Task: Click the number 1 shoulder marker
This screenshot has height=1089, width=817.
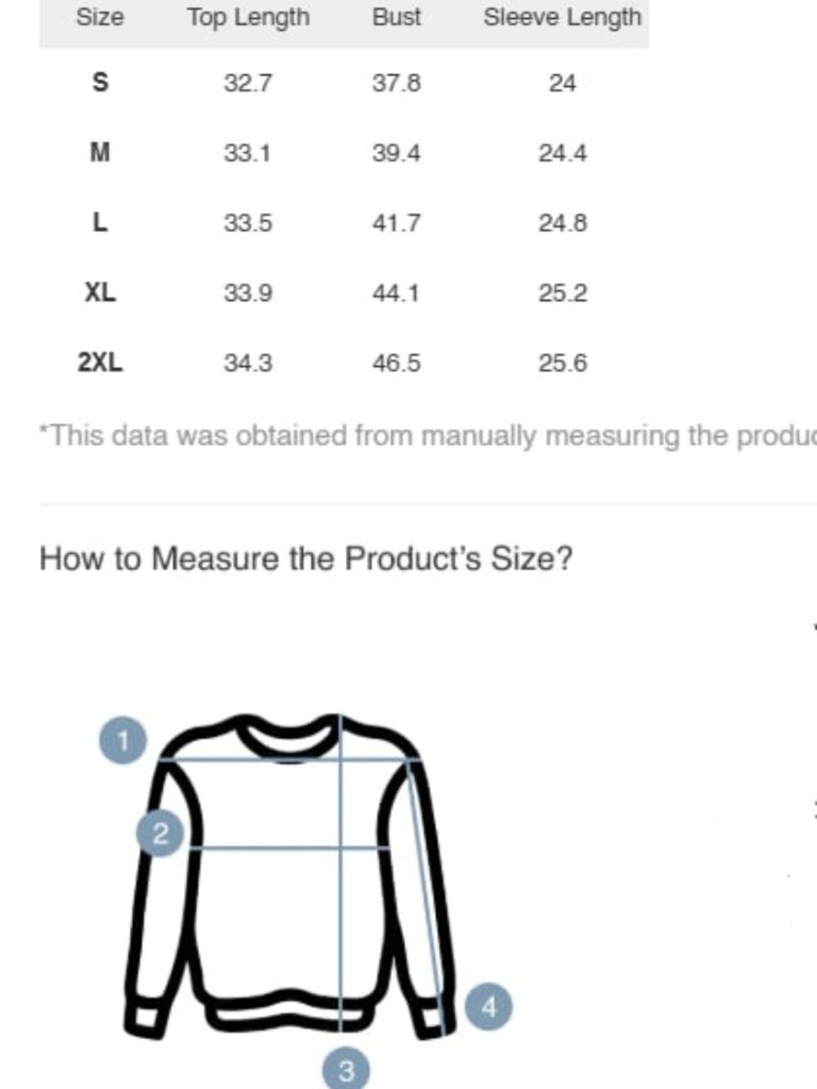Action: (x=123, y=742)
